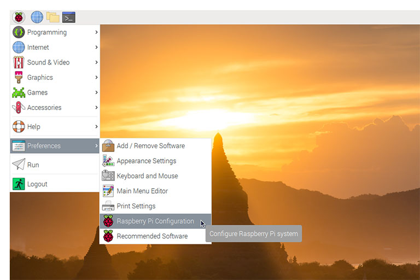Image resolution: width=420 pixels, height=280 pixels.
Task: Click the Main Menu Editor pencil icon
Action: coord(108,191)
